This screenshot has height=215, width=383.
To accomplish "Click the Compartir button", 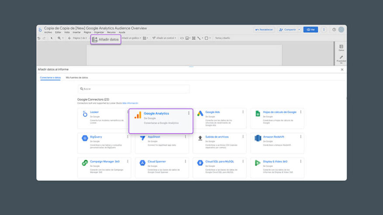I will [x=287, y=30].
